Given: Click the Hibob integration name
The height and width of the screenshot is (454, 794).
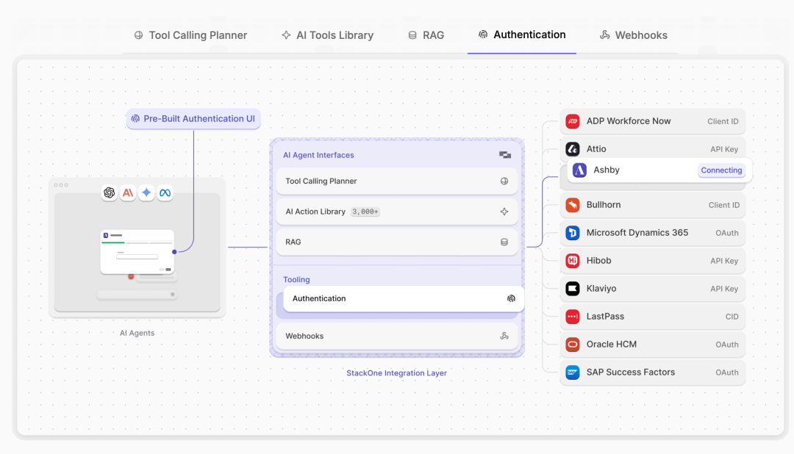Looking at the screenshot, I should (598, 261).
